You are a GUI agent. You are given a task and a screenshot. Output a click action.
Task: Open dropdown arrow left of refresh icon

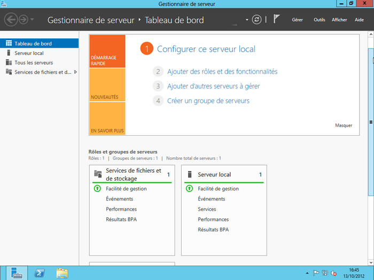tap(247, 20)
